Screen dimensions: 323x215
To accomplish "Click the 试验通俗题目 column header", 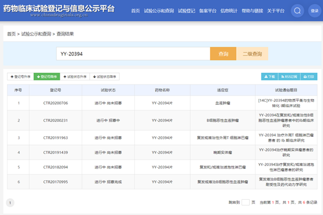I will click(286, 90).
